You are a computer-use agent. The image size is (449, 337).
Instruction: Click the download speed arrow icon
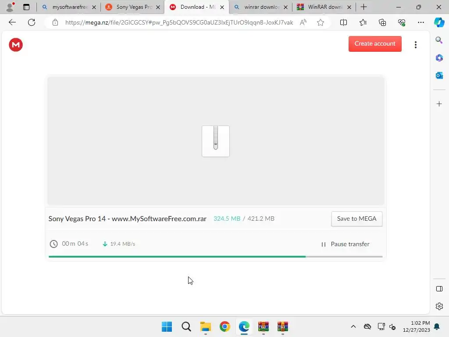point(105,244)
